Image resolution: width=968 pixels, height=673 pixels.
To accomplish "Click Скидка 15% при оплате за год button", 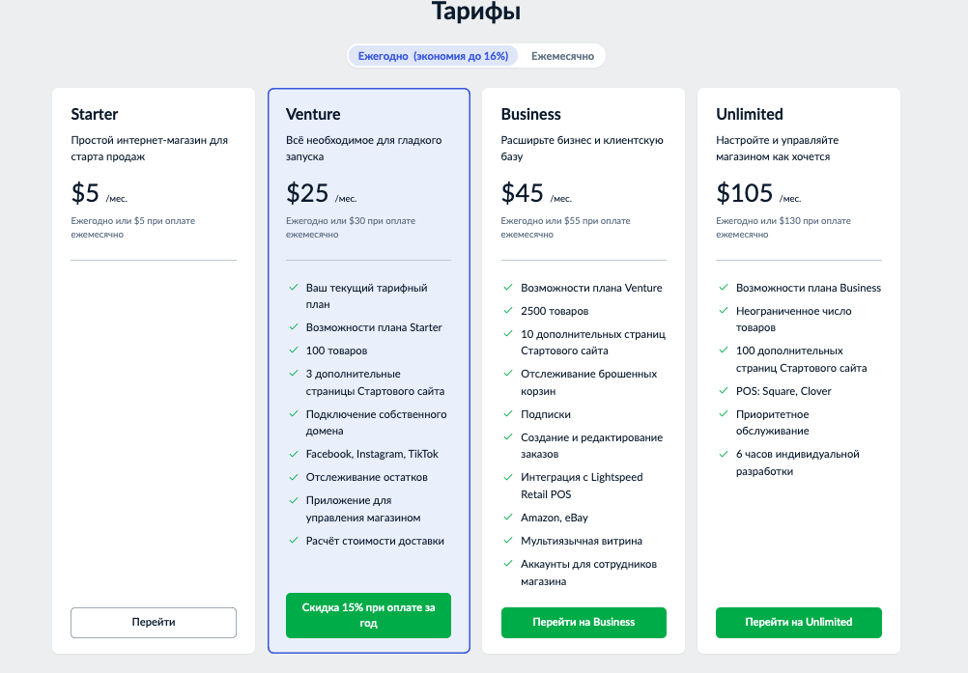I will click(369, 615).
